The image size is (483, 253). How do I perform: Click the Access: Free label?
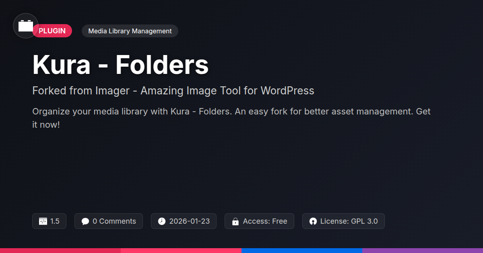(265, 221)
